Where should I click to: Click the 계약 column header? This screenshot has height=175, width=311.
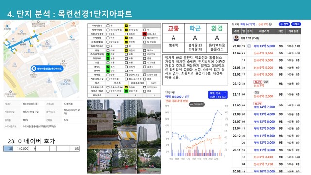pyautogui.click(x=237, y=31)
